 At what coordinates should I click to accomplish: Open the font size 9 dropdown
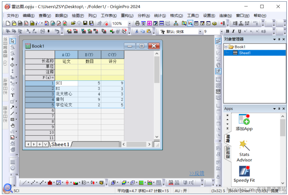(222, 32)
